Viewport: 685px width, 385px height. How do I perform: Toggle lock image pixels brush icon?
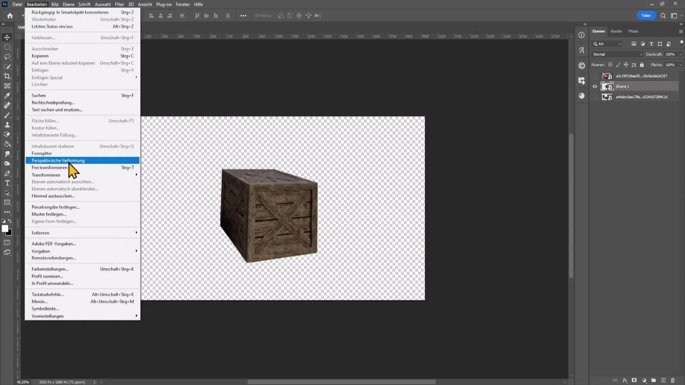[618, 65]
